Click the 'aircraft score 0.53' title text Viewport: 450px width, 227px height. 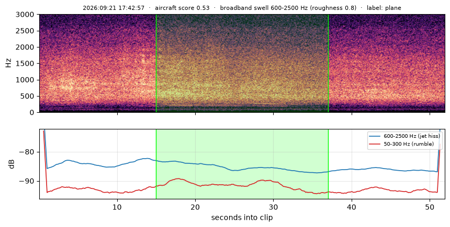(182, 8)
